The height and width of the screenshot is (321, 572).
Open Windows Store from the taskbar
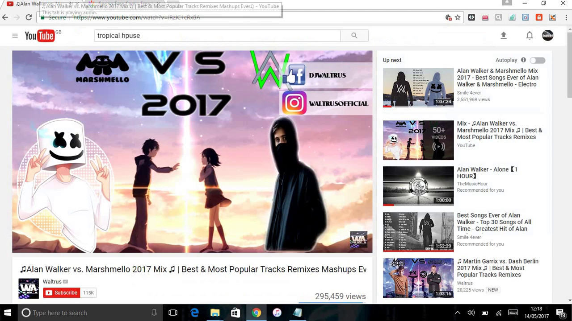point(236,313)
